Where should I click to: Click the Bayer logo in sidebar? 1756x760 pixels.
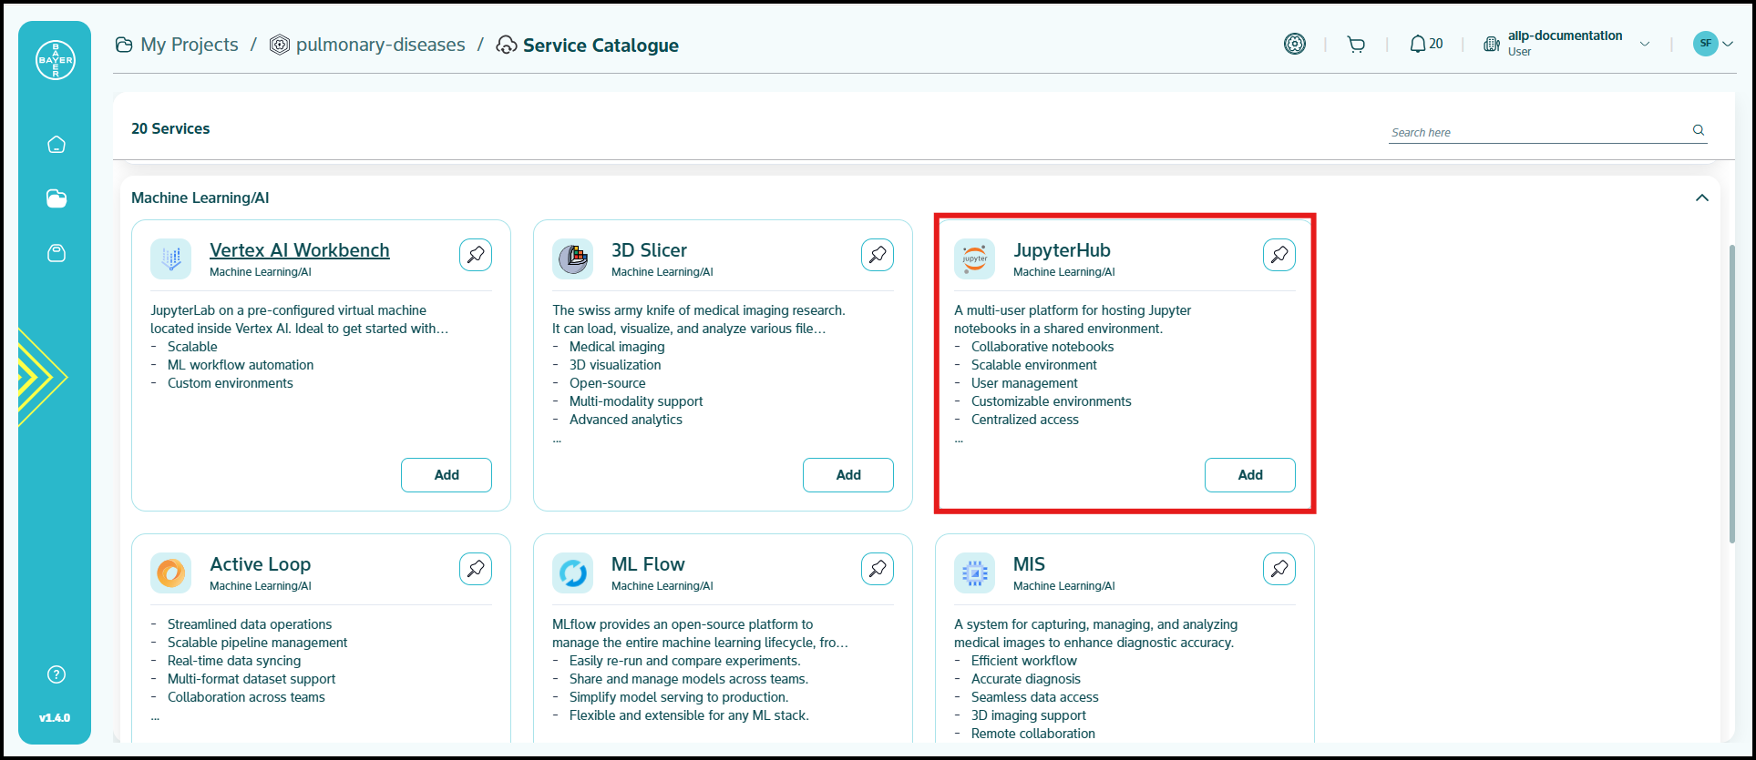(x=55, y=60)
